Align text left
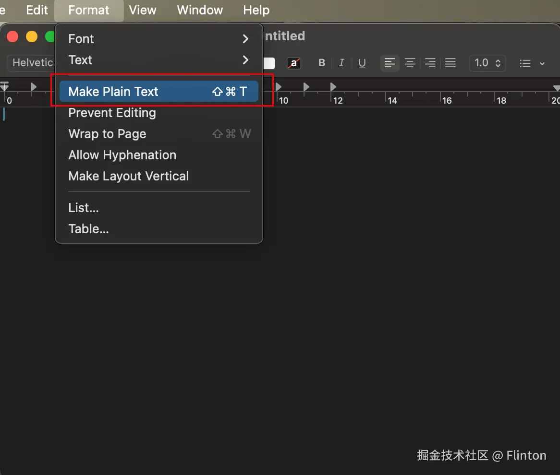Image resolution: width=560 pixels, height=475 pixels. click(390, 63)
